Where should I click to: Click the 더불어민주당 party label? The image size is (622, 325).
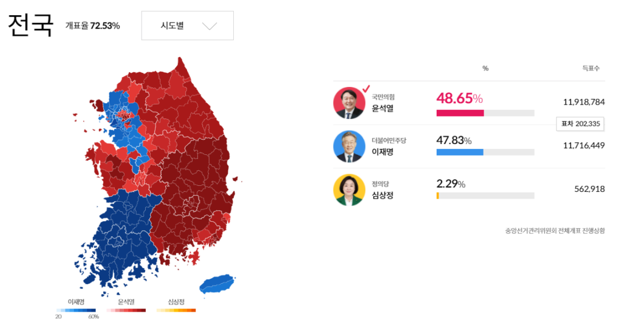tap(389, 140)
